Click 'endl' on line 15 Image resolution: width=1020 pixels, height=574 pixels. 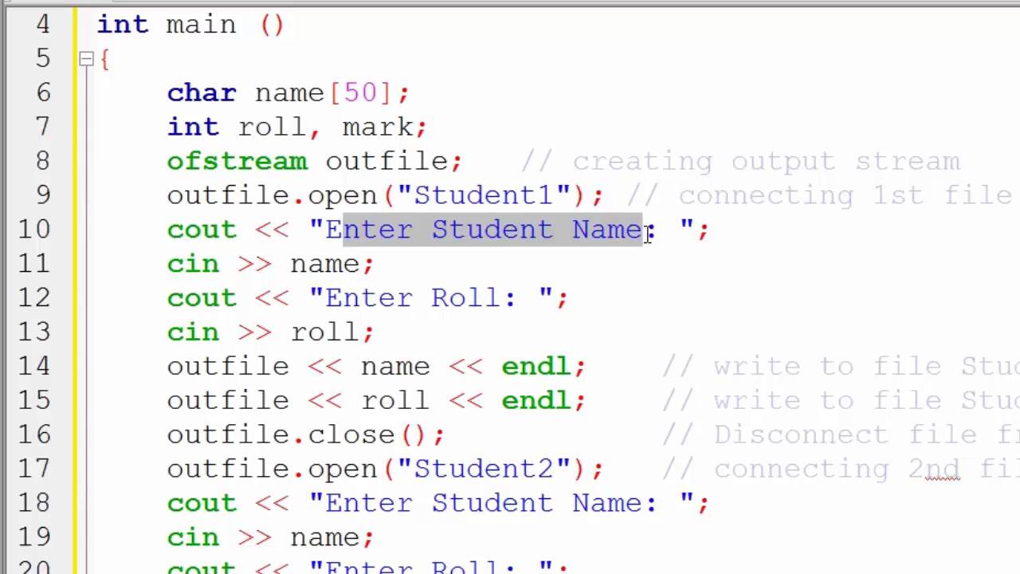536,401
